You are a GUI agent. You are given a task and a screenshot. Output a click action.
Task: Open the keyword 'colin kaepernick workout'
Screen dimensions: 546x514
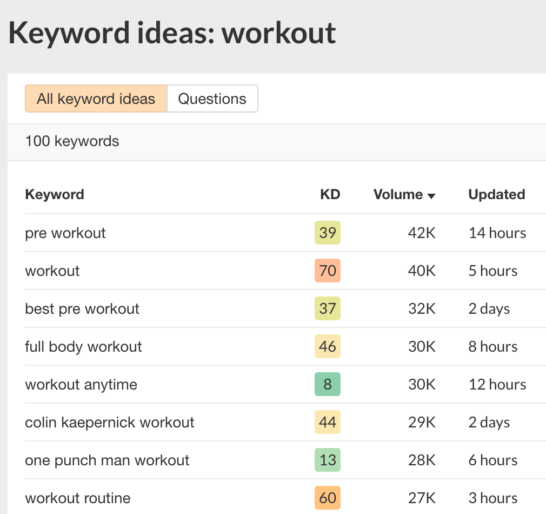[110, 423]
